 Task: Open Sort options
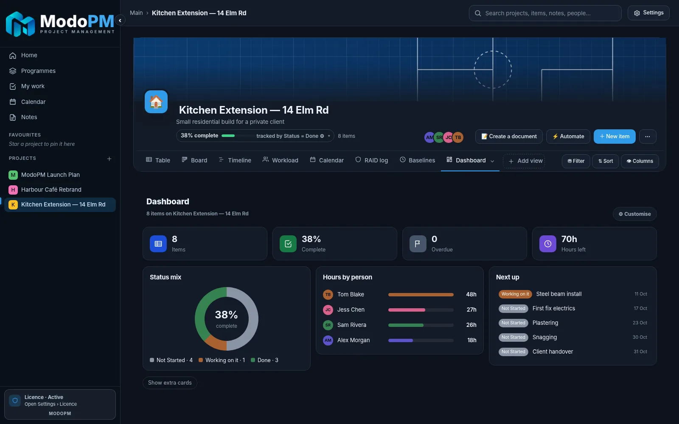(606, 161)
